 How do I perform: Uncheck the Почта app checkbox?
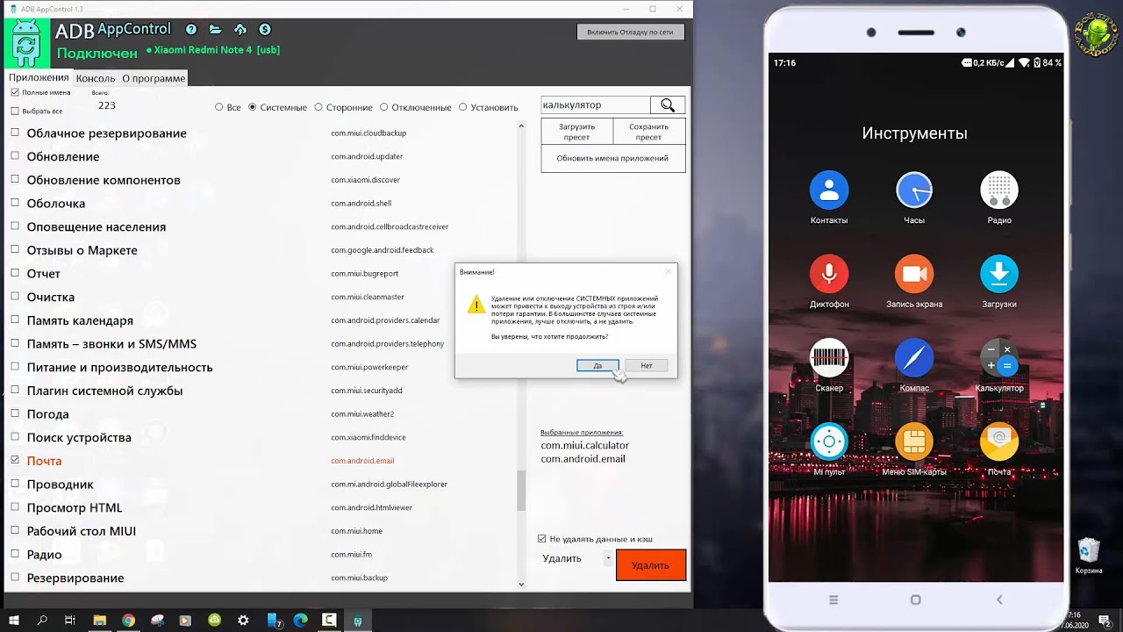15,460
